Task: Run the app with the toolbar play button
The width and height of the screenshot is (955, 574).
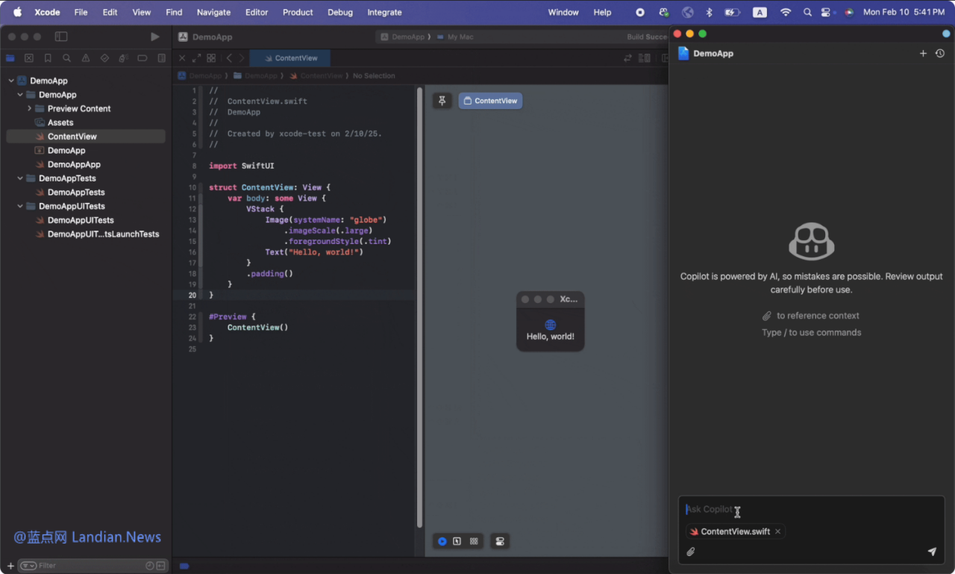Action: (x=154, y=36)
